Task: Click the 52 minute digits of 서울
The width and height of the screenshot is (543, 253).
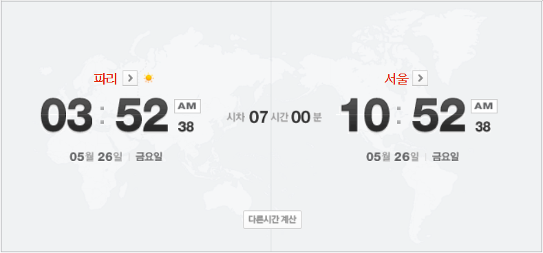Action: pyautogui.click(x=438, y=115)
